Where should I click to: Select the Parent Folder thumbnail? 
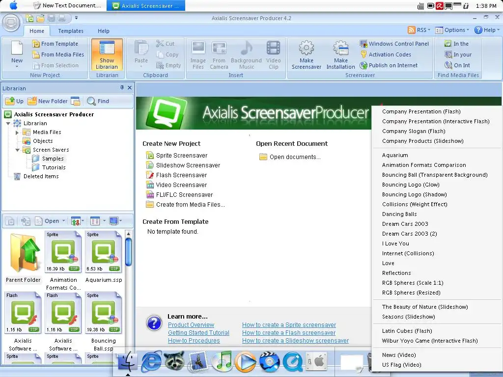[23, 257]
